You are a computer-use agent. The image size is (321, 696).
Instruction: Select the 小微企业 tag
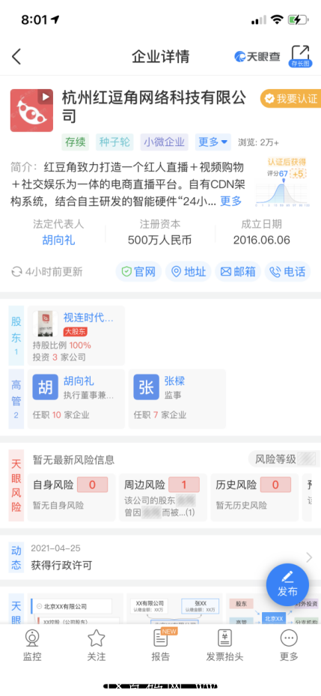point(164,142)
